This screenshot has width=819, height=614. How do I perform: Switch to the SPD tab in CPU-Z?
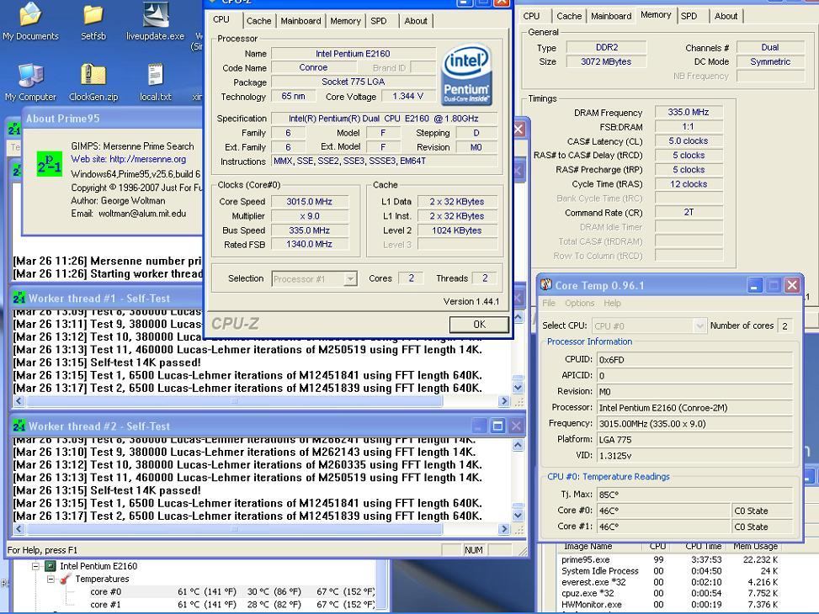click(x=379, y=21)
